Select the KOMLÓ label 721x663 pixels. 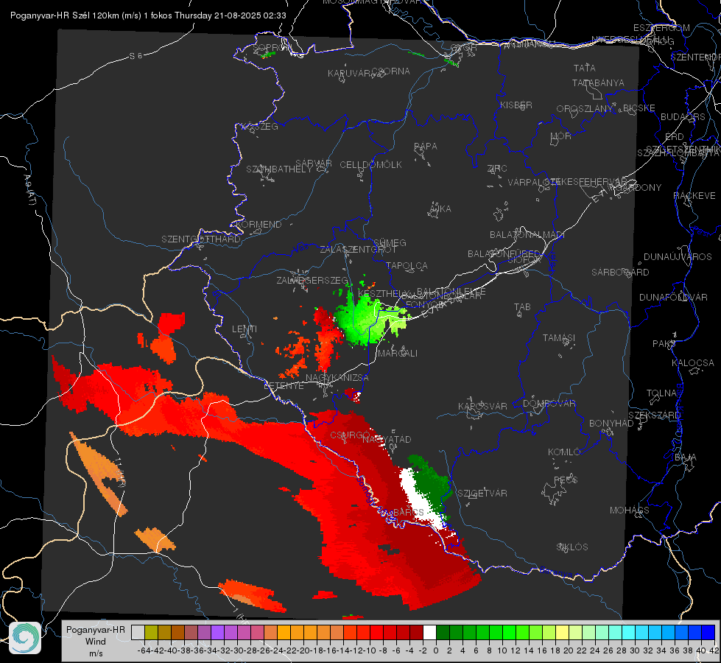[x=564, y=452]
